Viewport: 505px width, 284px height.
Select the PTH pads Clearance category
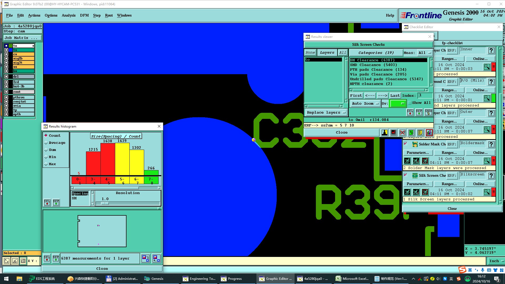coord(378,70)
